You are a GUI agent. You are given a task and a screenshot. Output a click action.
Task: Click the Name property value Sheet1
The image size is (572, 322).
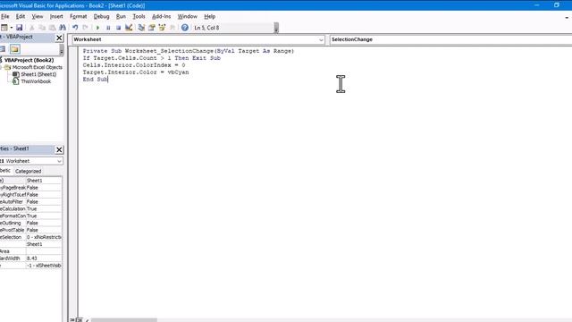point(44,181)
